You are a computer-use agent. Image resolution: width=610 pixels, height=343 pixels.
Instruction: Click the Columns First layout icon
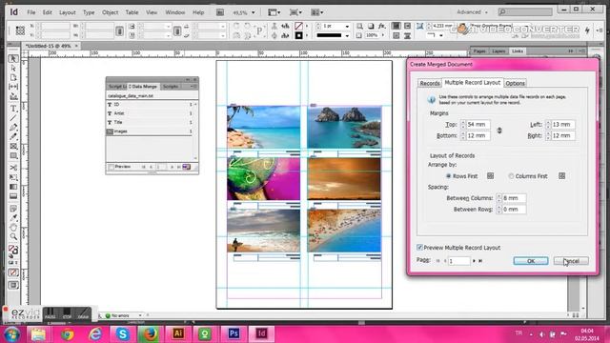561,176
